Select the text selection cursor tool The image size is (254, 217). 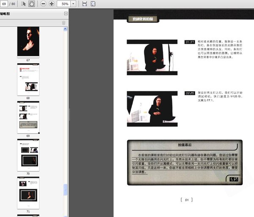(x=23, y=4)
